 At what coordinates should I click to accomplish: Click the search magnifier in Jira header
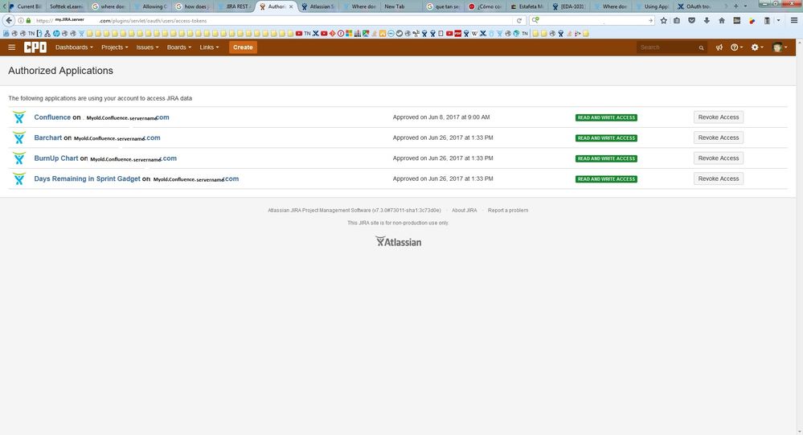pyautogui.click(x=701, y=47)
